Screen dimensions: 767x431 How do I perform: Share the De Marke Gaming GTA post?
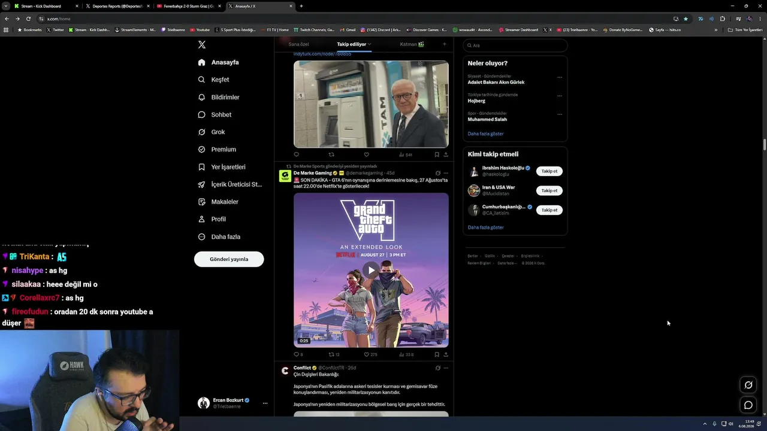[x=446, y=354]
